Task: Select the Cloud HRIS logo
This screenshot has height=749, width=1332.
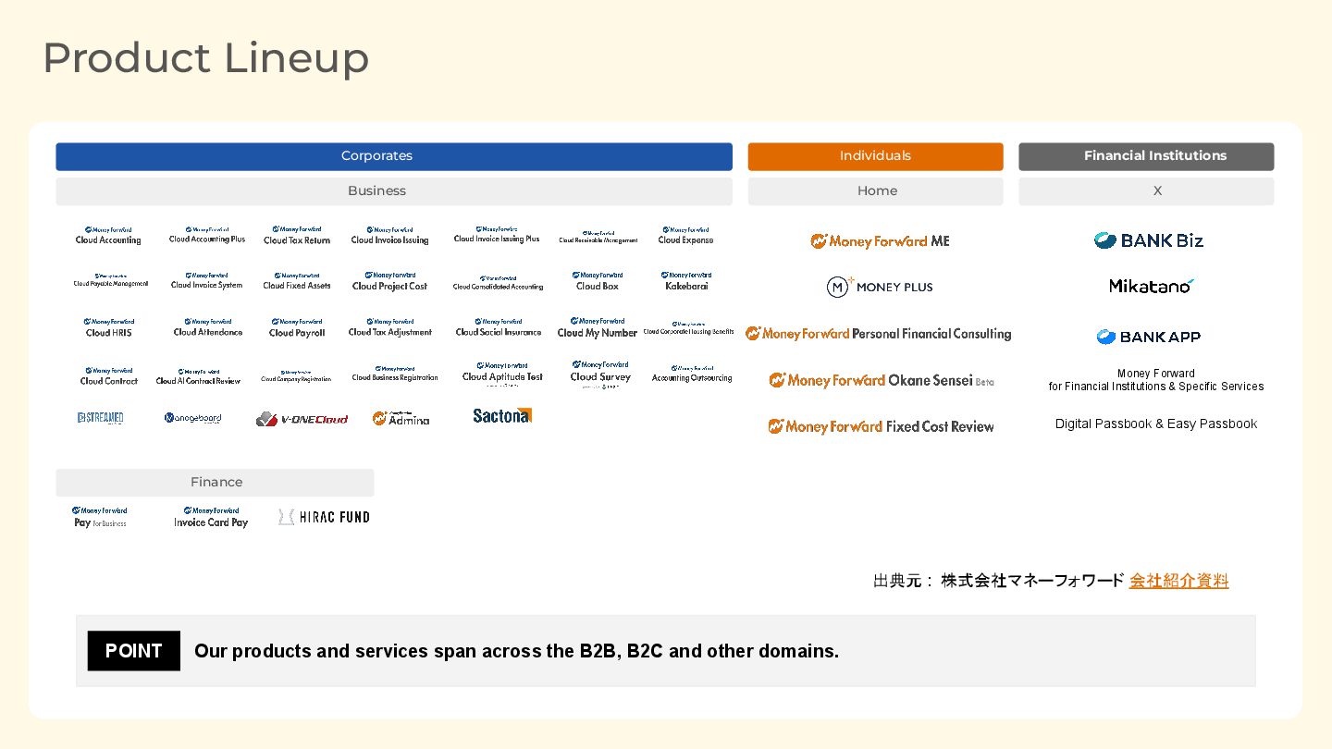Action: coord(109,328)
